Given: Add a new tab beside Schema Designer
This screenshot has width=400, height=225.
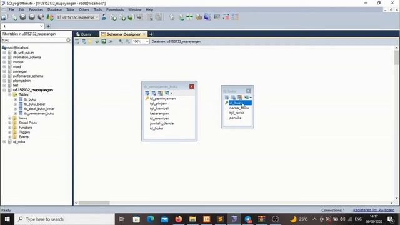Looking at the screenshot, I should coord(151,34).
